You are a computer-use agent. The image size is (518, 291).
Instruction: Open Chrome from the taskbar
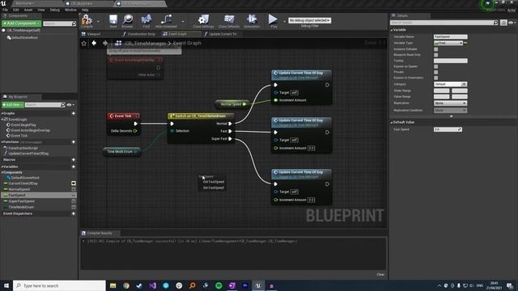[x=126, y=285]
